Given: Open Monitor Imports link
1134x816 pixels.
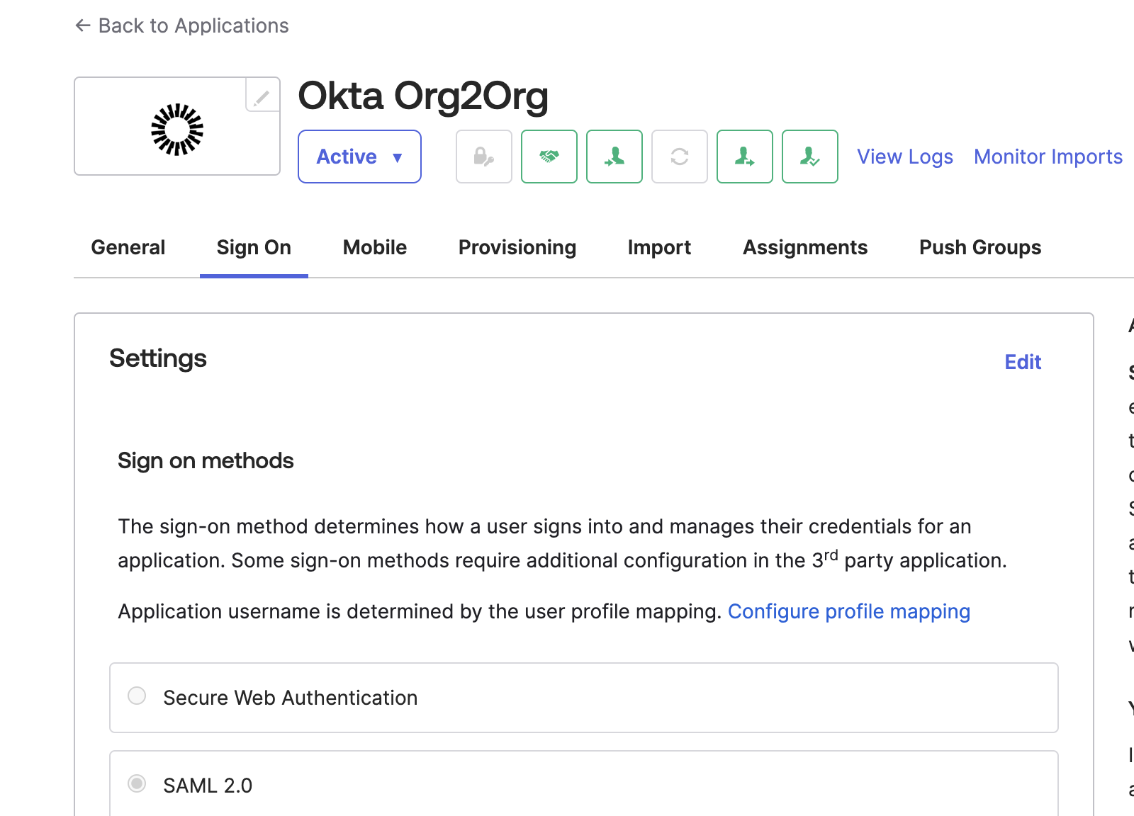Looking at the screenshot, I should coord(1048,157).
